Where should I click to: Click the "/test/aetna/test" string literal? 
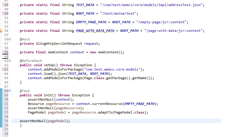pos(118,13)
